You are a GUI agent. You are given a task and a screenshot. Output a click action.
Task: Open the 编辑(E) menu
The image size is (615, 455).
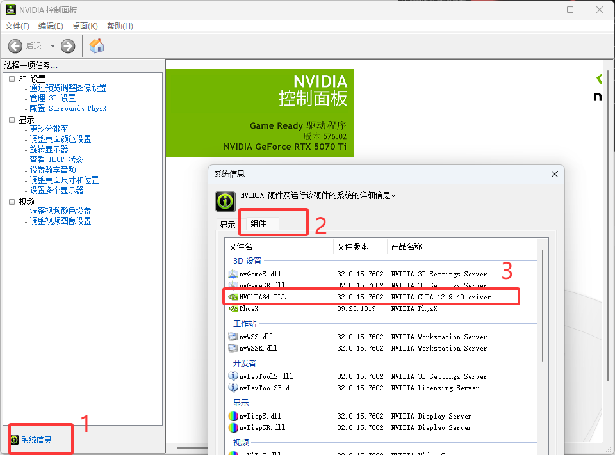51,26
